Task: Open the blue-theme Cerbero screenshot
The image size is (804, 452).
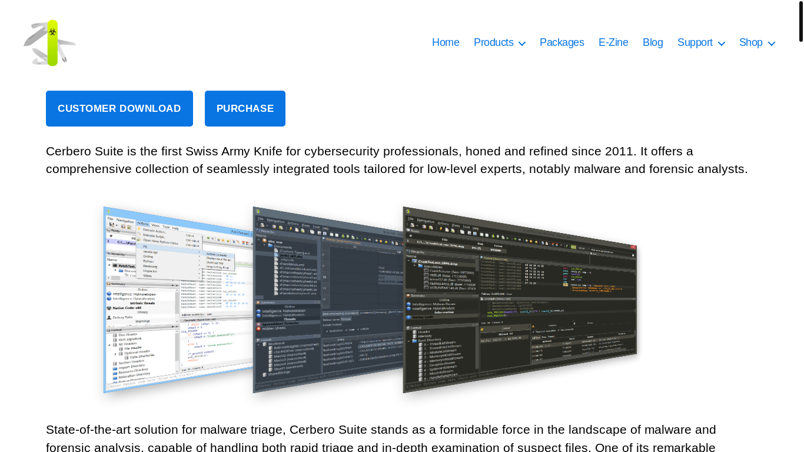Action: [328, 300]
